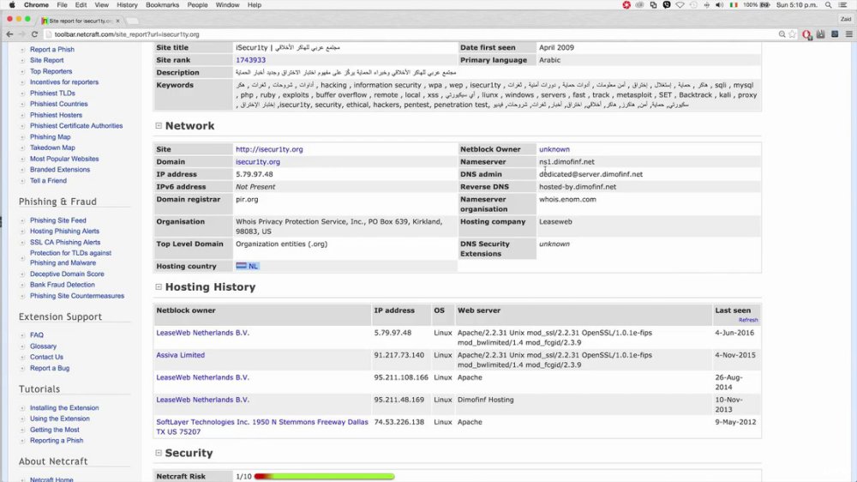Open the File menu
Image resolution: width=857 pixels, height=482 pixels.
pyautogui.click(x=63, y=5)
